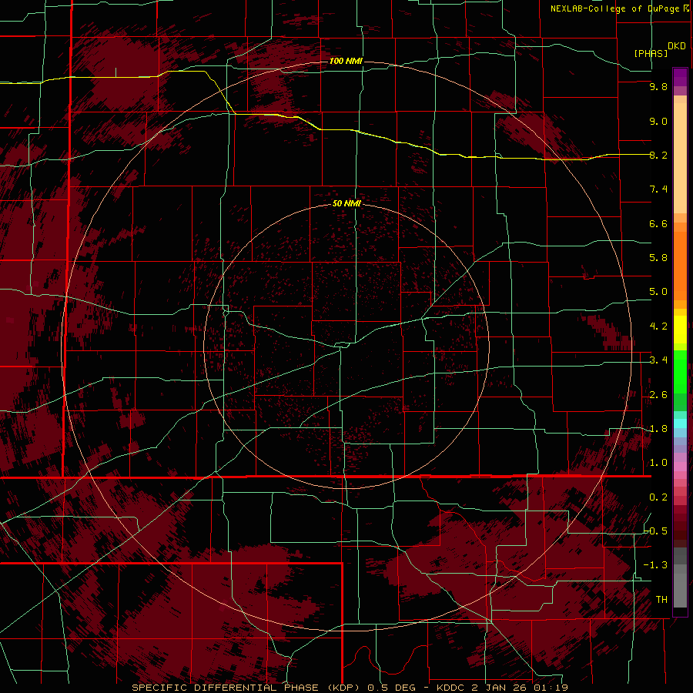
Task: Click the 50 NMI range ring label
Action: pos(347,203)
